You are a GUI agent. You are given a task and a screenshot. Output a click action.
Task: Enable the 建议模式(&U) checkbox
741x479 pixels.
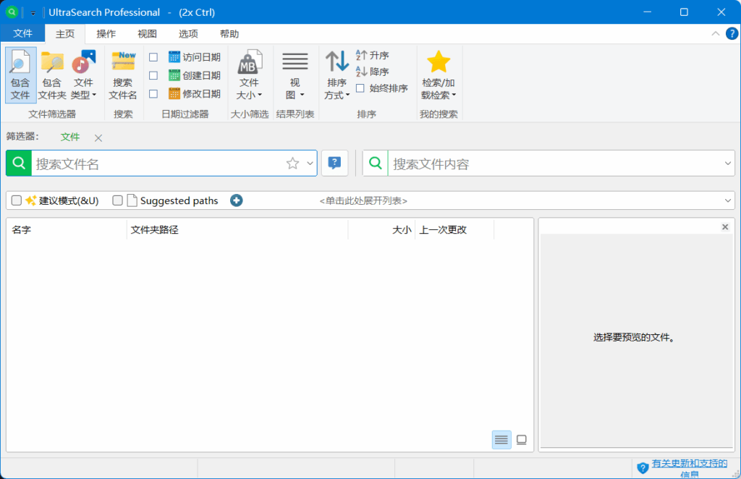(15, 200)
